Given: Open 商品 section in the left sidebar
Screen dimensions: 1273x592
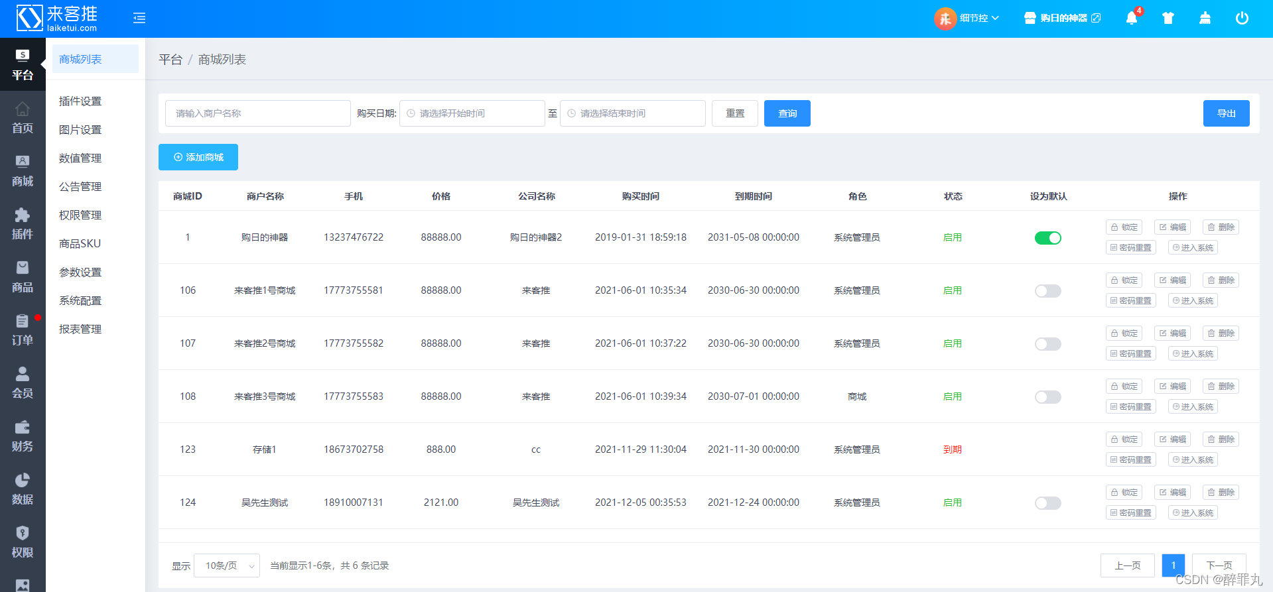Looking at the screenshot, I should click(23, 277).
